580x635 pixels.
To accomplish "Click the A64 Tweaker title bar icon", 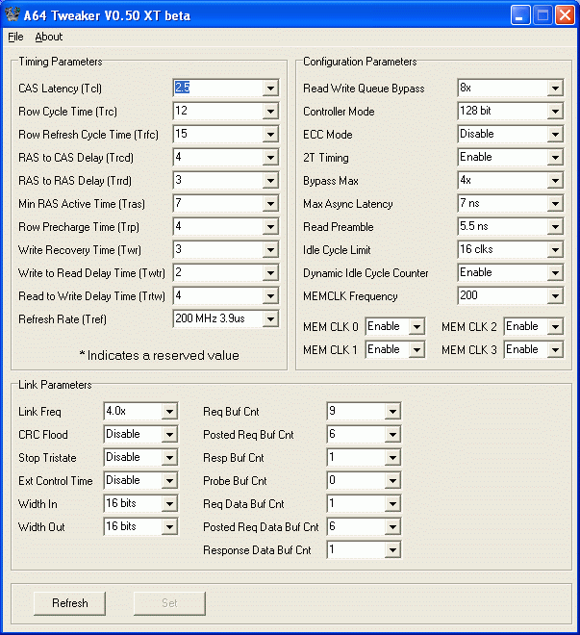I will point(13,14).
